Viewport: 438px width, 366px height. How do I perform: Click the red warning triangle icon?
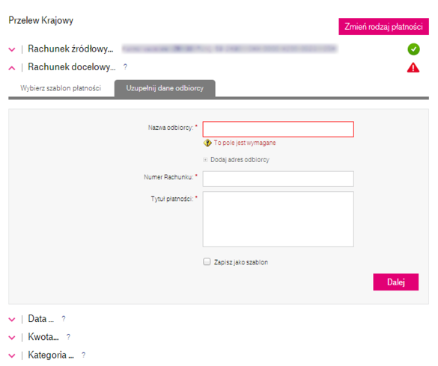click(x=413, y=67)
